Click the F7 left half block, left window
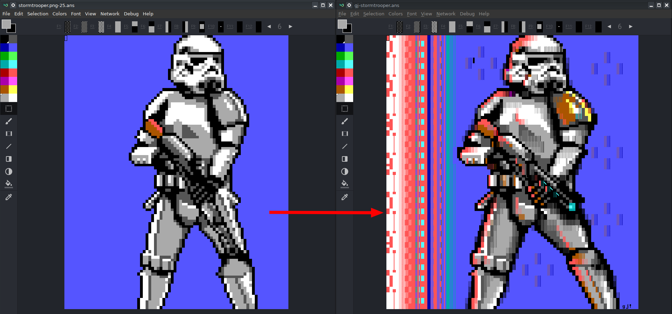Viewport: 672px width, 314px height. [168, 27]
